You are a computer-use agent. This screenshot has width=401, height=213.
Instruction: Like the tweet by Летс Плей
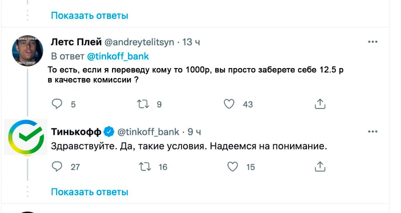pos(229,104)
